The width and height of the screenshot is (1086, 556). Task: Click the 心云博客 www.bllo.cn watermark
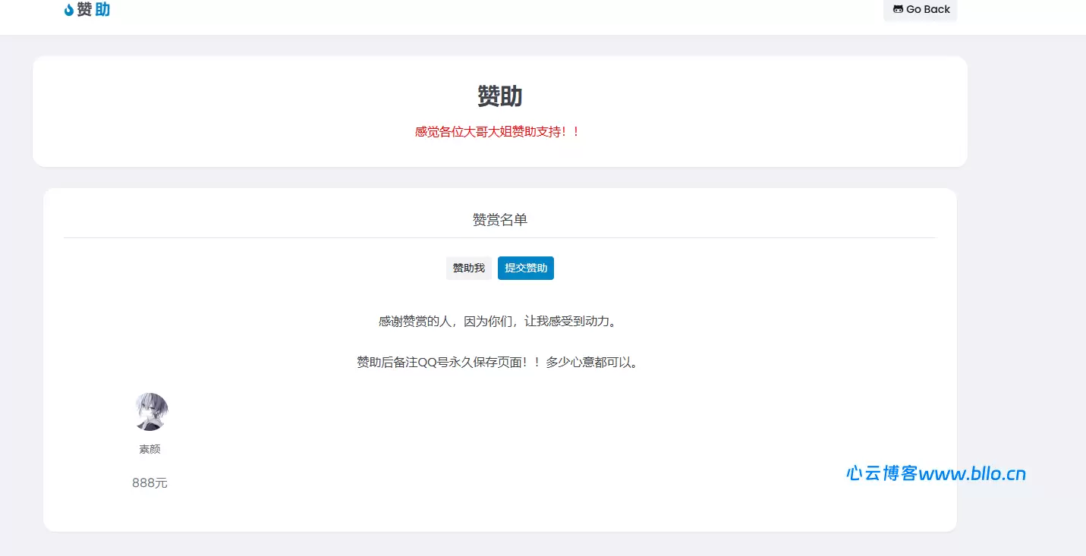(x=936, y=474)
